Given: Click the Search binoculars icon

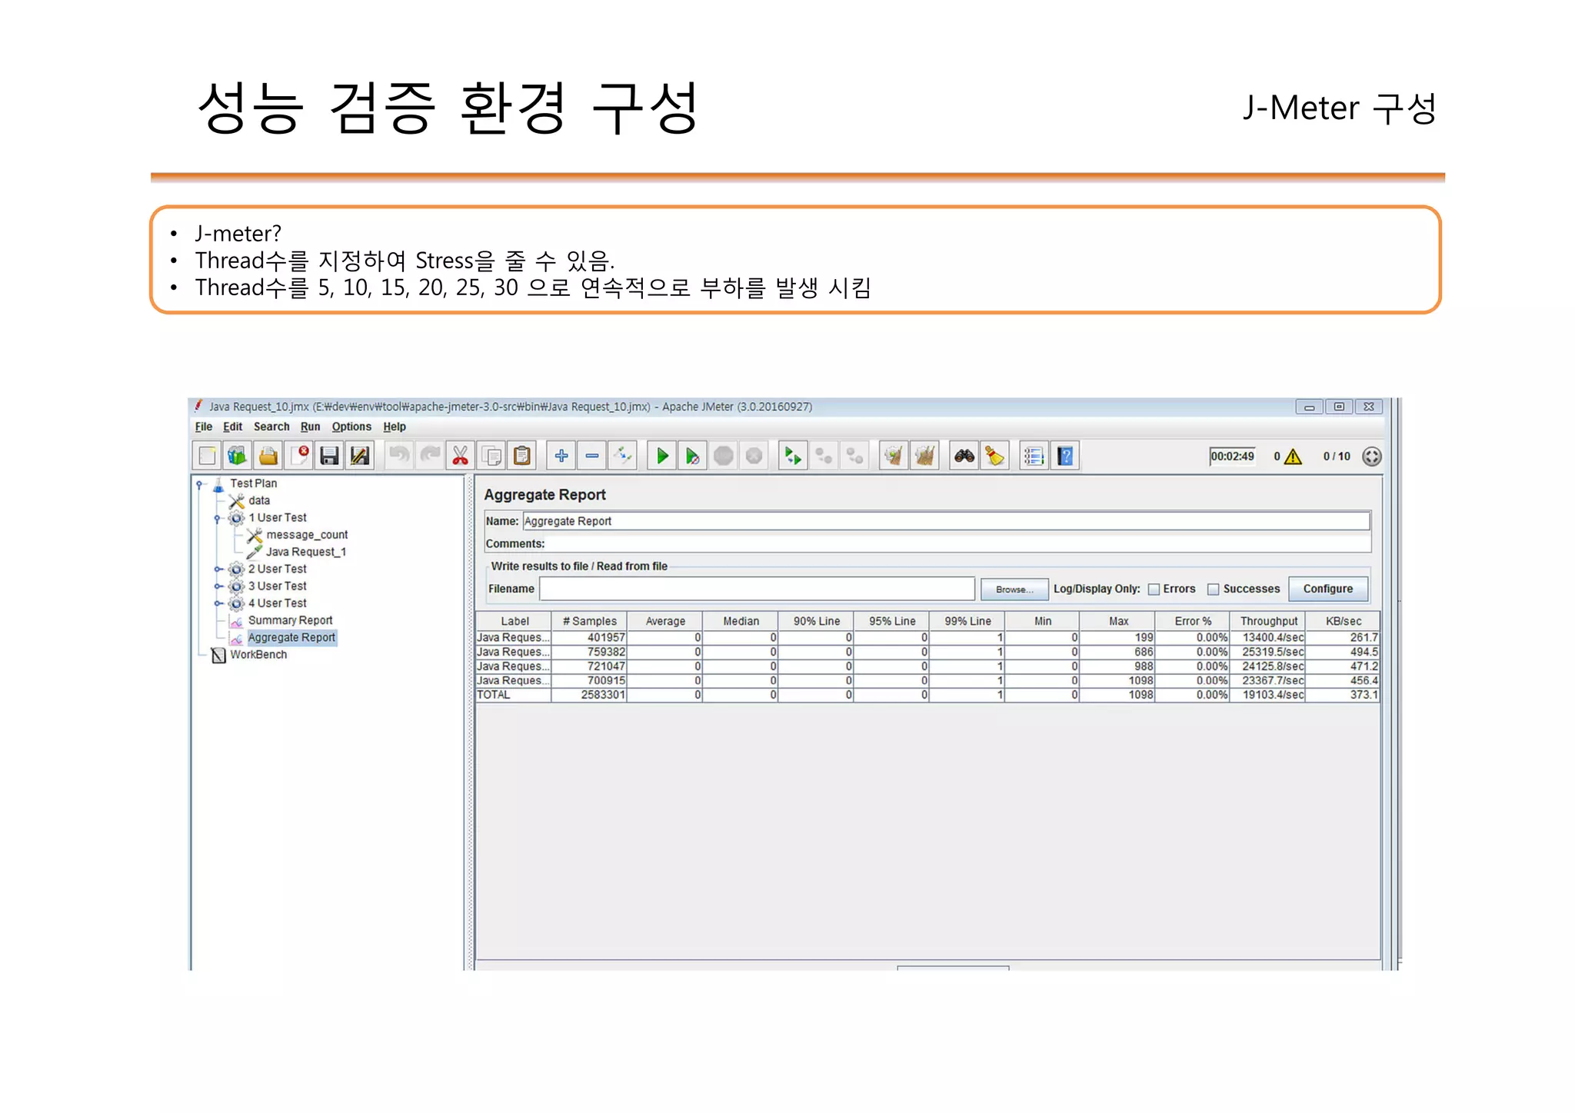Looking at the screenshot, I should (x=964, y=457).
